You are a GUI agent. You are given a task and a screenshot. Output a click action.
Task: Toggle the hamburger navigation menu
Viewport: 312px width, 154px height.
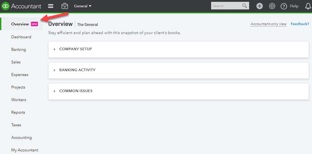tap(51, 6)
